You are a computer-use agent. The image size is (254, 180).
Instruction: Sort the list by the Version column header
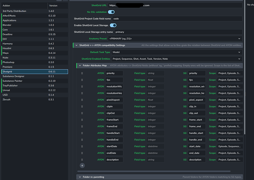[x=53, y=6]
